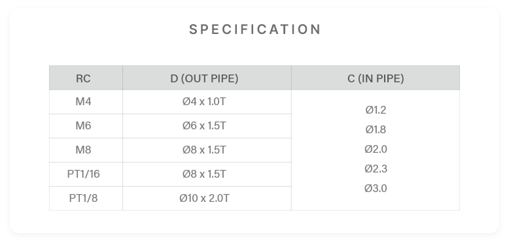Select the C (IN PIPE) column header
Screen dimensions: 509x245
tap(376, 78)
